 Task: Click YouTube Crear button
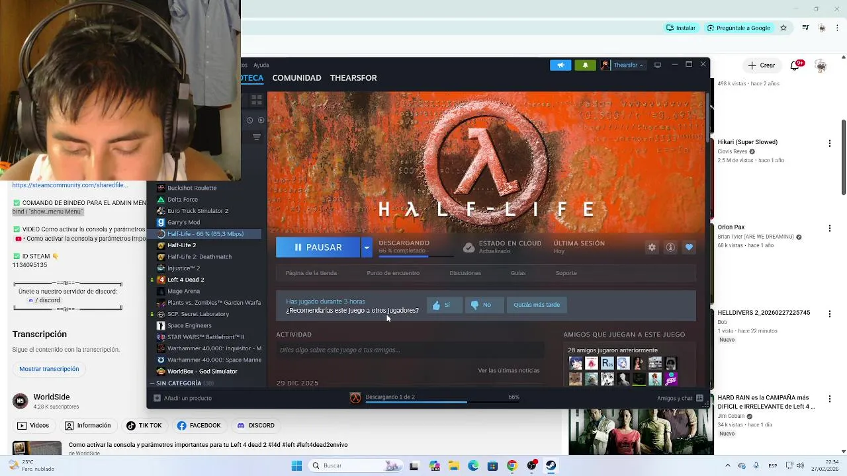pos(762,65)
